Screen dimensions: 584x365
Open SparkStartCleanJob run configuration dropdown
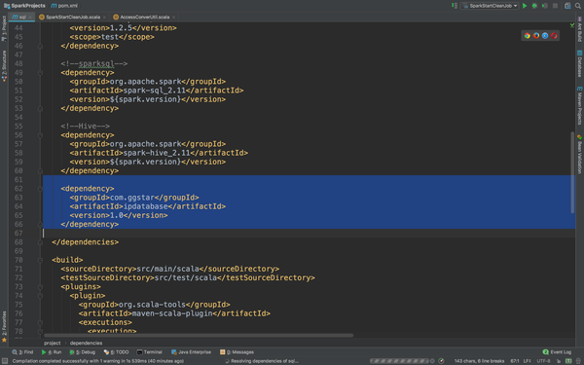pyautogui.click(x=490, y=6)
